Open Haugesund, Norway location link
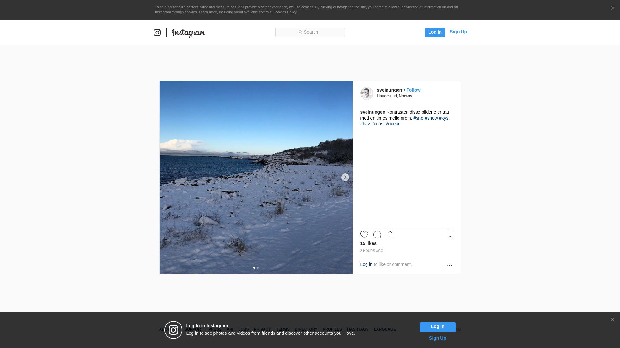The height and width of the screenshot is (348, 620). 394,96
